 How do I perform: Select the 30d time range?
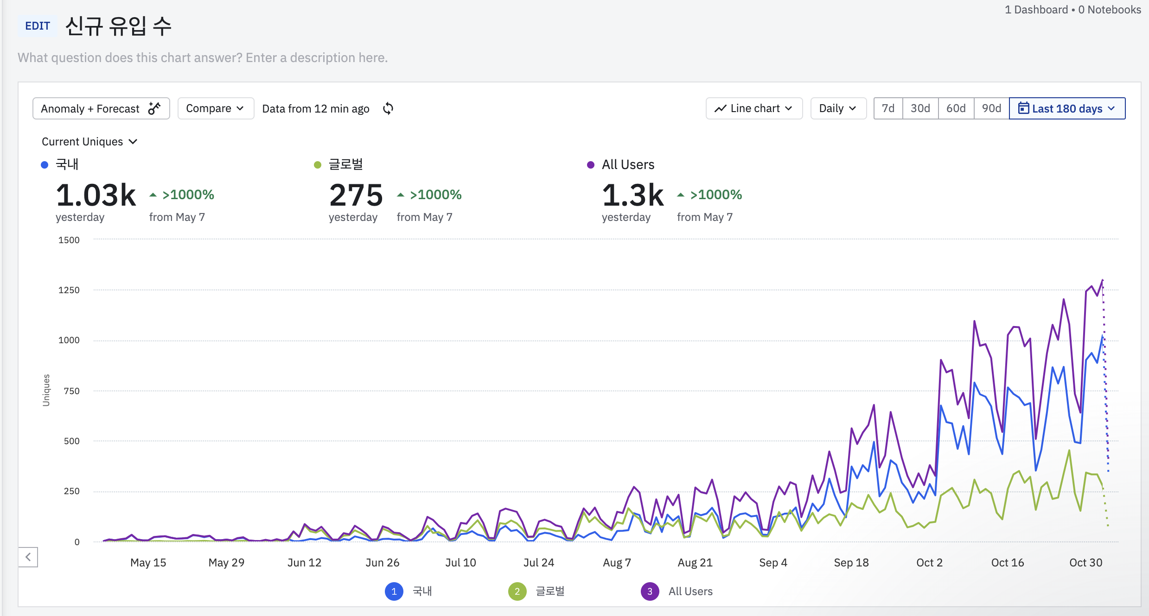pyautogui.click(x=920, y=108)
